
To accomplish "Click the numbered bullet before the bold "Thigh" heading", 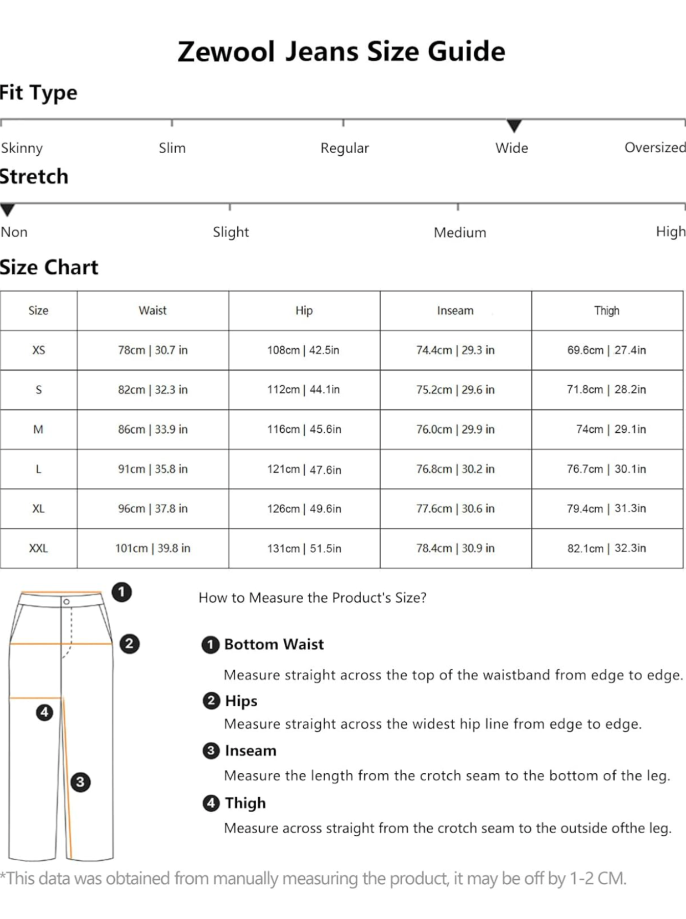I will click(211, 803).
